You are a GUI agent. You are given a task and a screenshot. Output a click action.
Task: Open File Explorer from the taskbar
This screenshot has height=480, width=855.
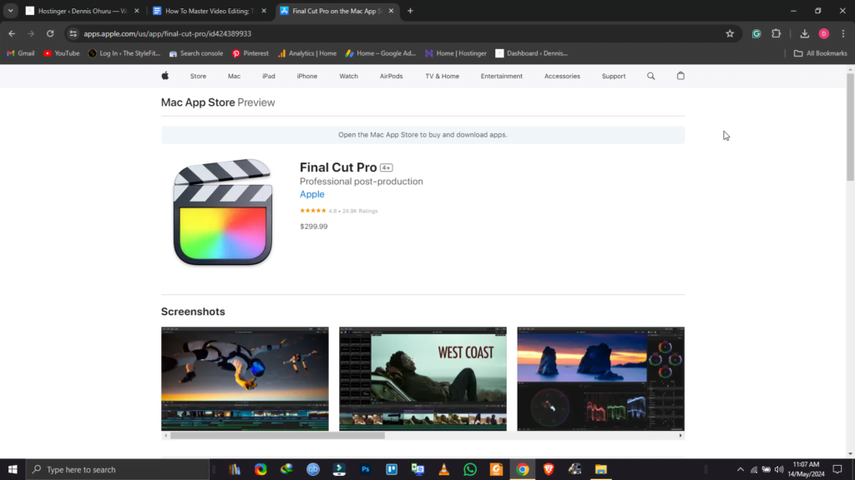601,469
